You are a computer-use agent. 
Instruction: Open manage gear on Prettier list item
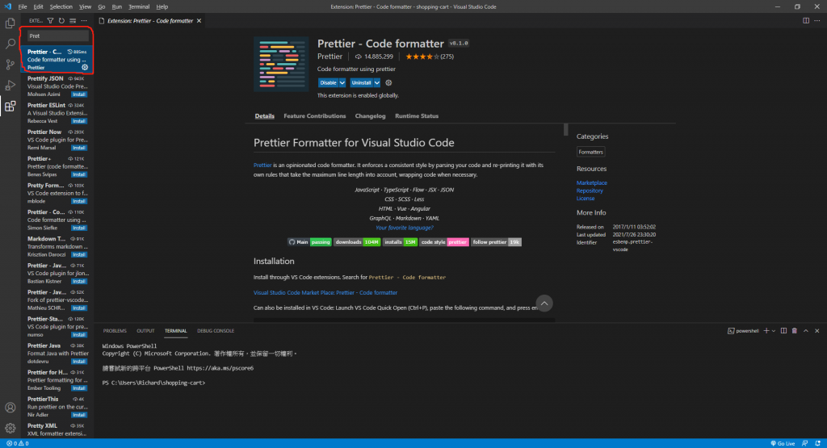pos(85,68)
